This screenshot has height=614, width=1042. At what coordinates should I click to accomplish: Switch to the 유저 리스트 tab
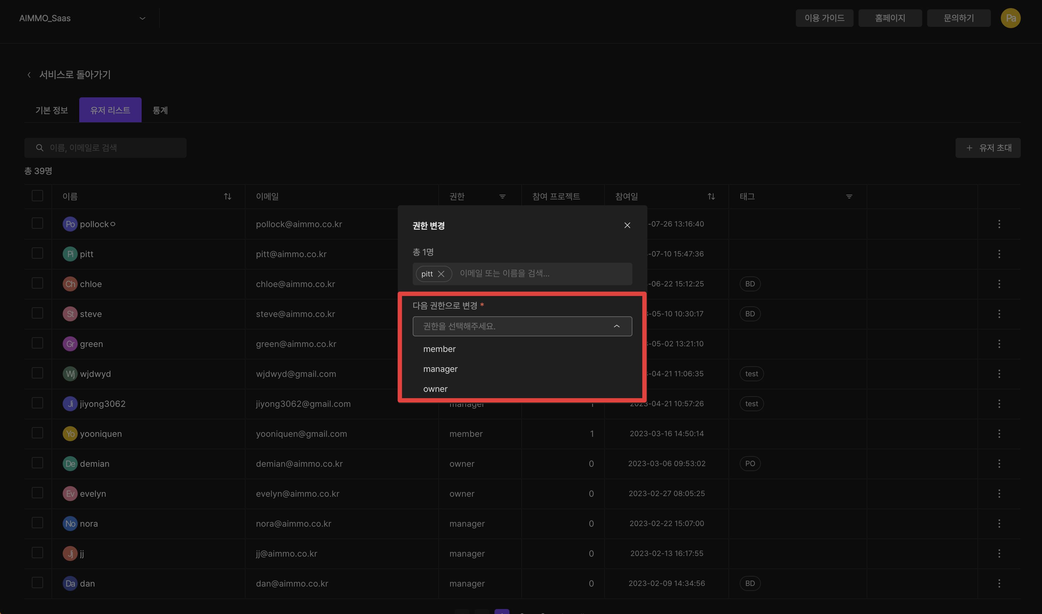(110, 110)
